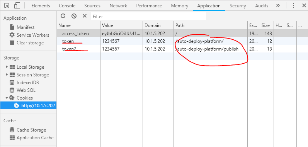This screenshot has height=147, width=308.
Task: Click the size value 12 cell
Action: click(267, 41)
